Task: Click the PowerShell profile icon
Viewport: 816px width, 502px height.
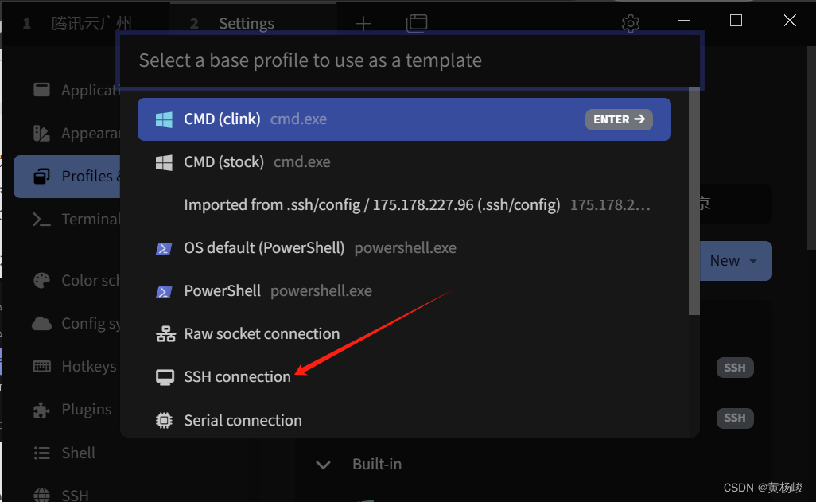Action: click(x=164, y=292)
